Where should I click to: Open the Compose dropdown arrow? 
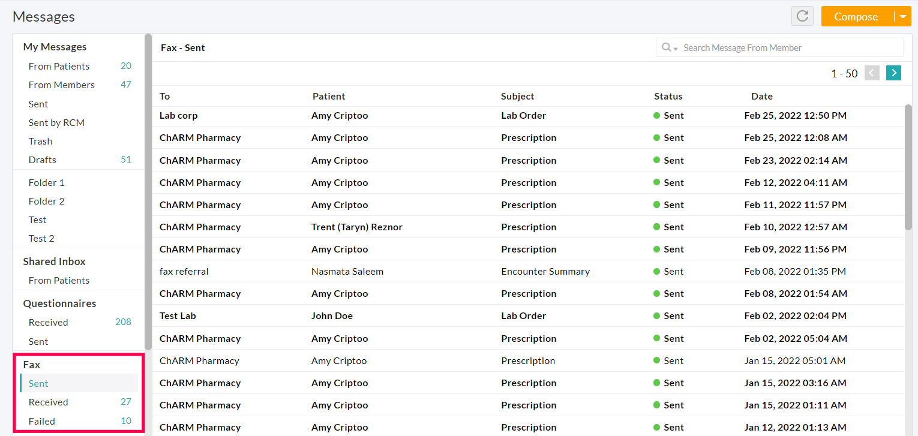(x=902, y=17)
